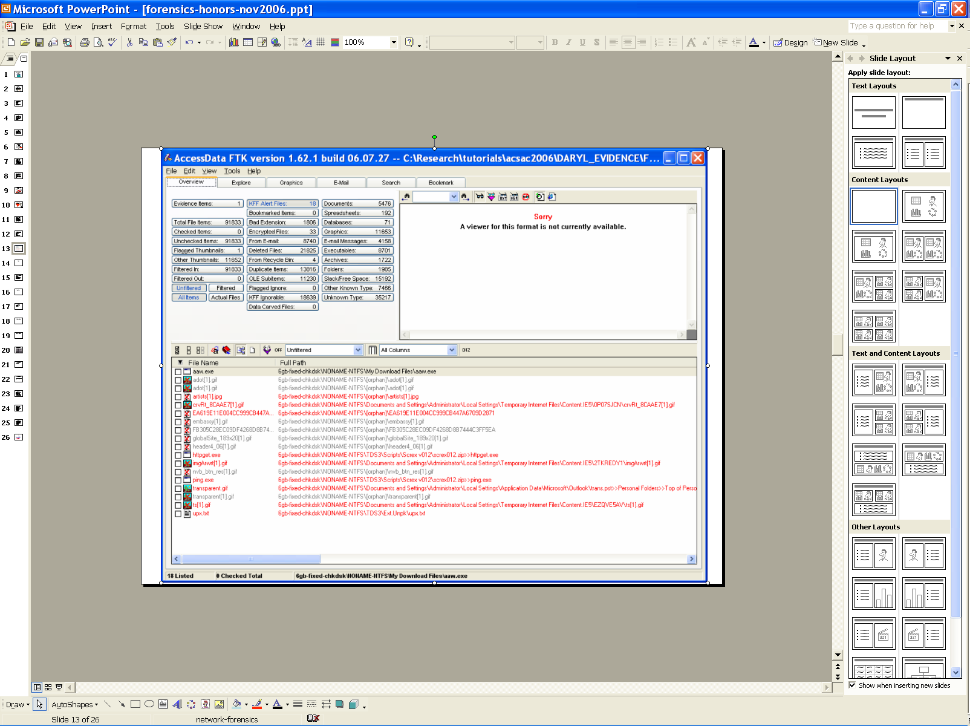The height and width of the screenshot is (726, 970).
Task: Open the File menu
Action: coord(27,27)
